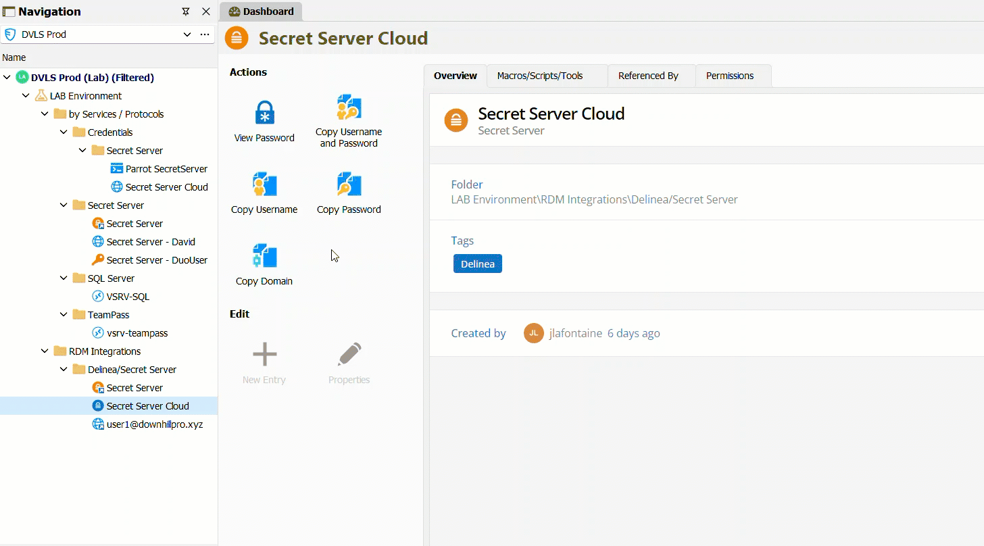The height and width of the screenshot is (546, 984).
Task: Click the jlafontaine creator name
Action: tap(575, 333)
